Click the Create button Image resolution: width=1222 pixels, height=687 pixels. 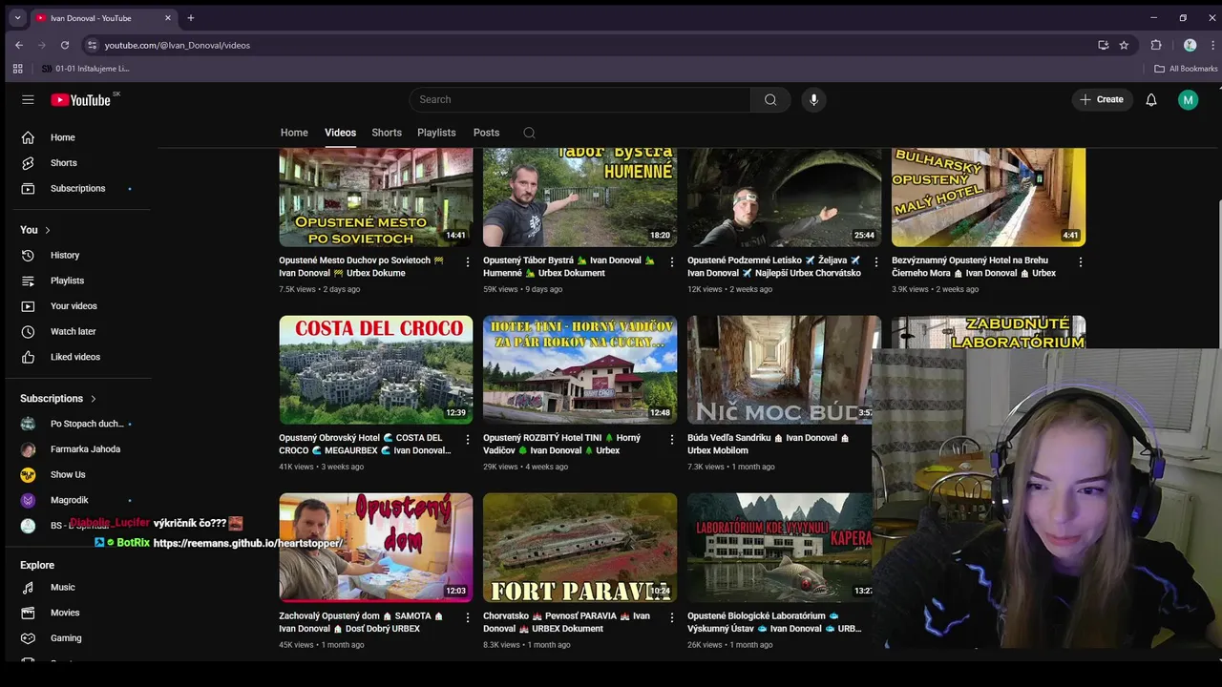pos(1102,99)
